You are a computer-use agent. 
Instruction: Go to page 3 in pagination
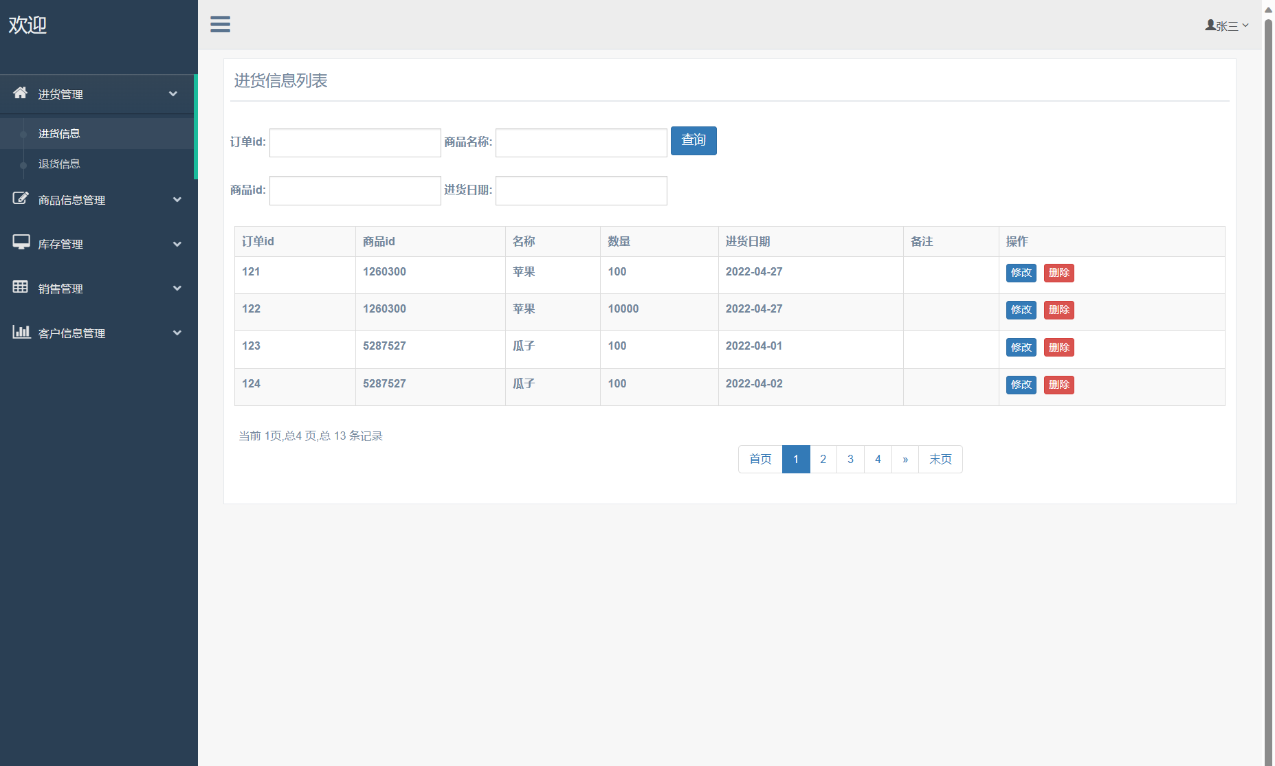pyautogui.click(x=850, y=460)
